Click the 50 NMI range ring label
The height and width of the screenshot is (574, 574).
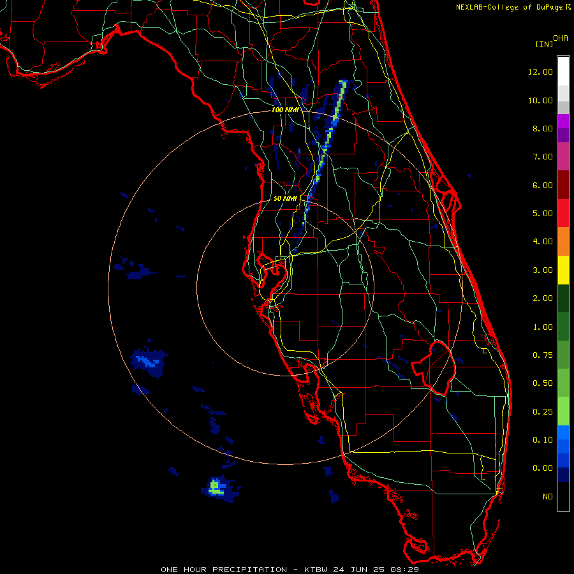coord(285,198)
